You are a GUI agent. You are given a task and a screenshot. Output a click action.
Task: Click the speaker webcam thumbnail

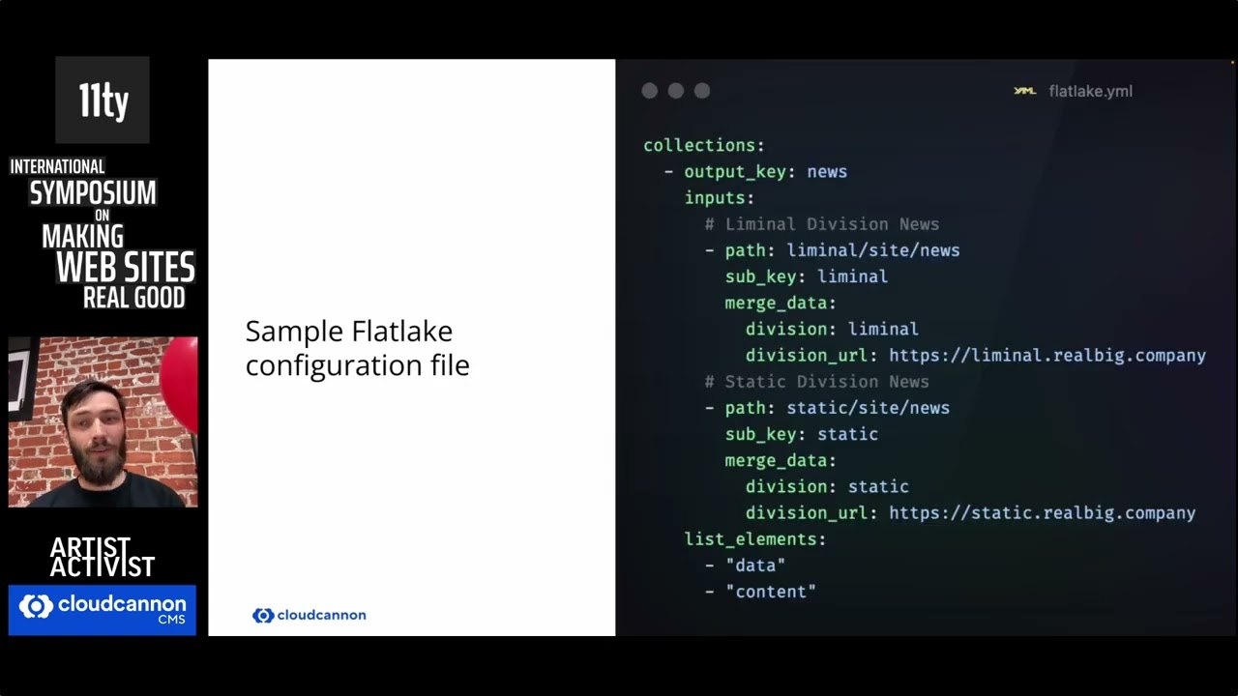click(x=103, y=421)
